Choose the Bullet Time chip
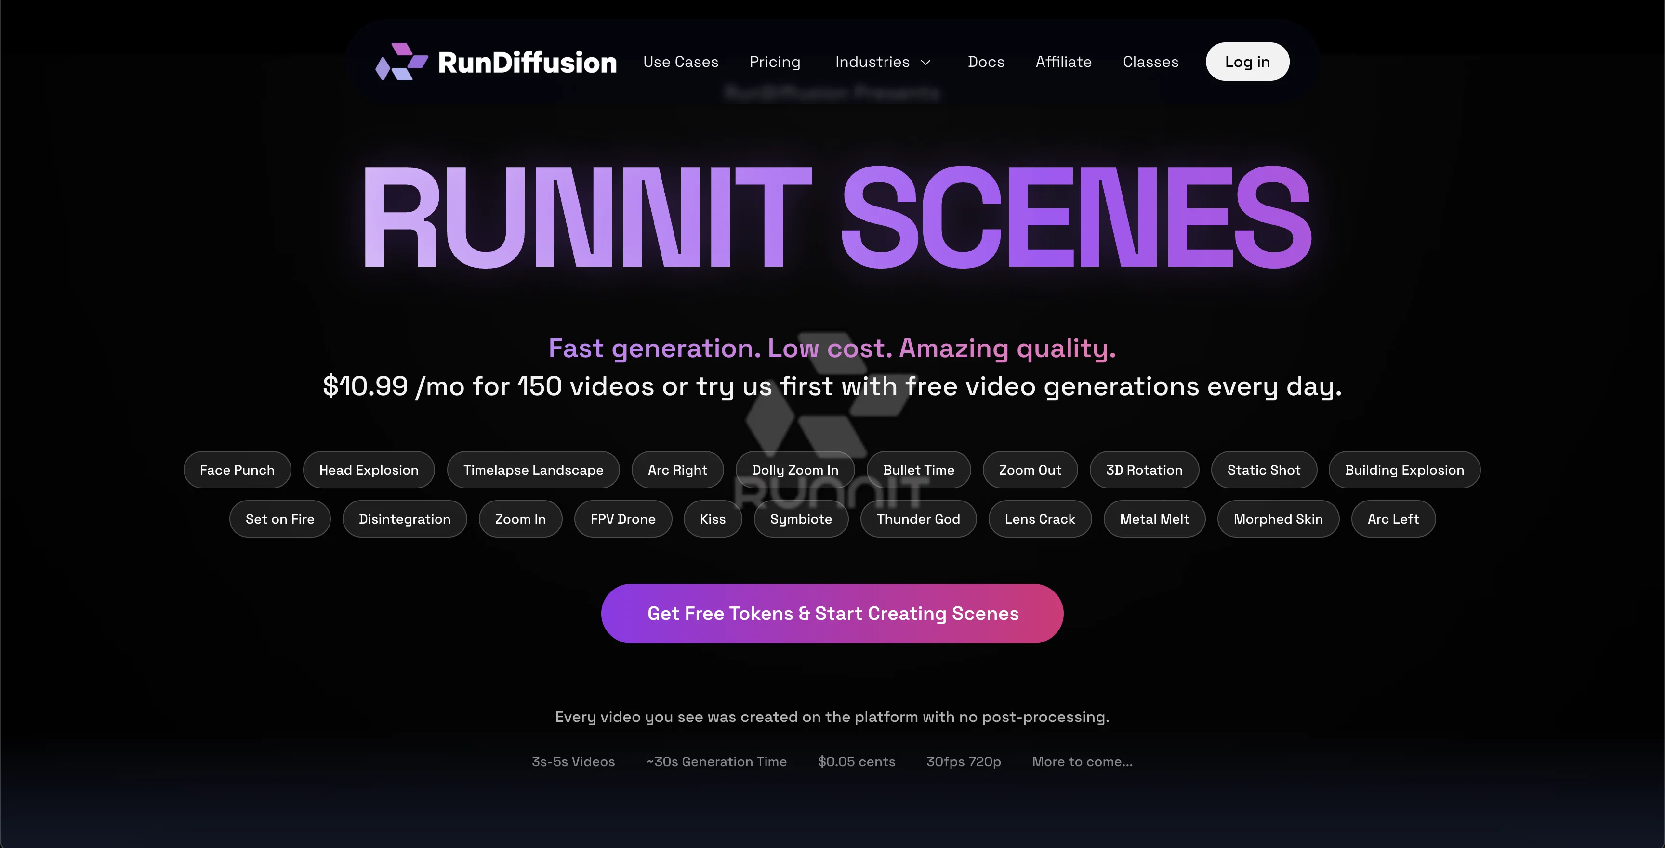This screenshot has width=1665, height=848. tap(918, 470)
